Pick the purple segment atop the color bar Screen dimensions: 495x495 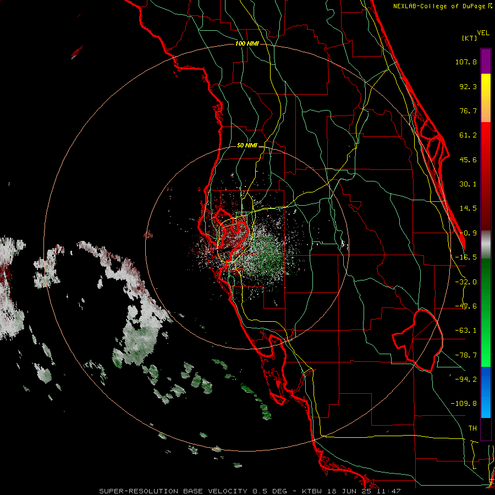tap(486, 61)
